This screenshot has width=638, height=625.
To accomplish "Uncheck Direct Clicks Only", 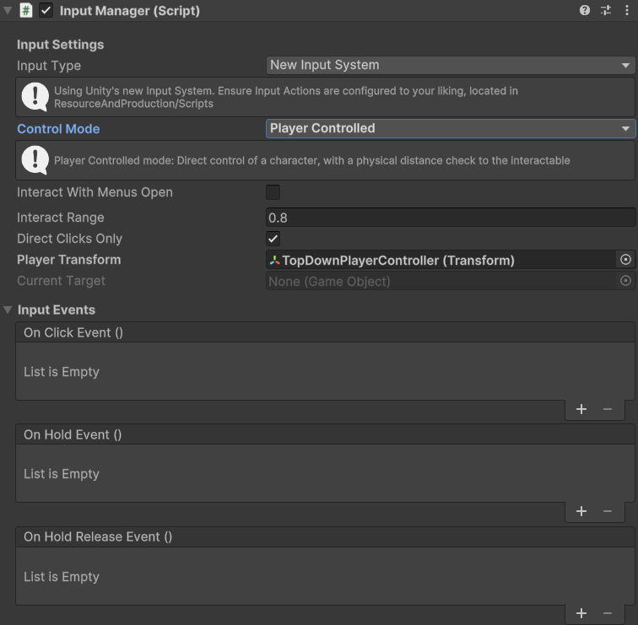I will pyautogui.click(x=273, y=239).
